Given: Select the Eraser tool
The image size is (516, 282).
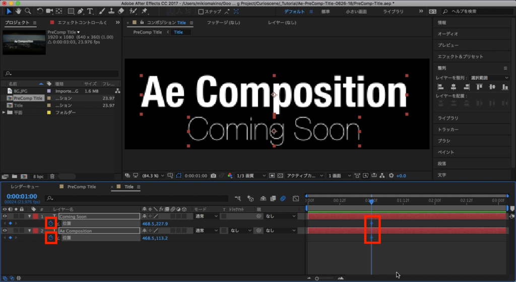Looking at the screenshot, I should click(x=121, y=11).
